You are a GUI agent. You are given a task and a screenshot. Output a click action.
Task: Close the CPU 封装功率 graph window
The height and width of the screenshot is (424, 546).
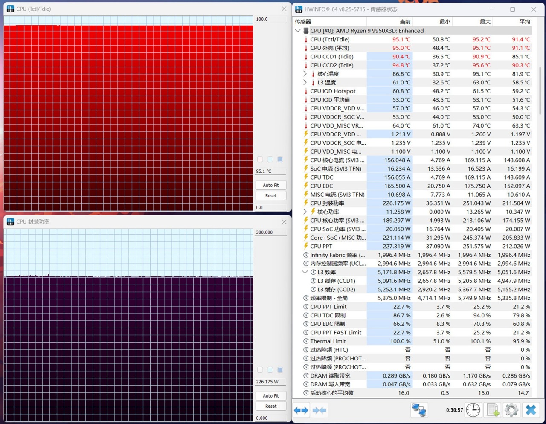point(284,221)
